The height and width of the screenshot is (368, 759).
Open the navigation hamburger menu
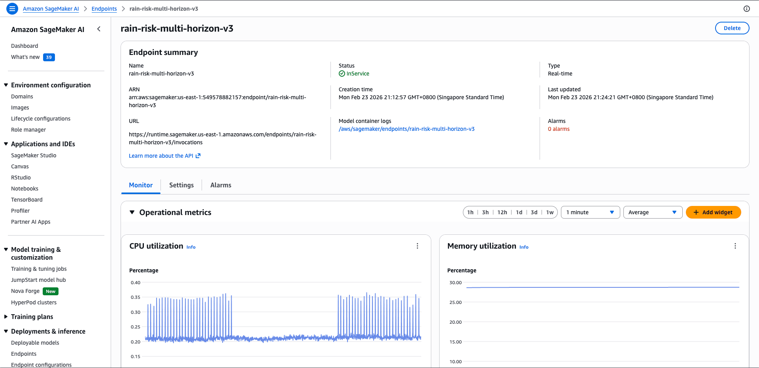click(12, 8)
